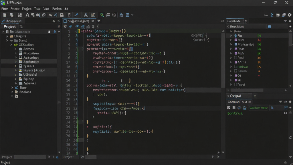Tick the checkbox on the Peel row
Image resolution: width=293 pixels, height=165 pixels.
(x=236, y=58)
